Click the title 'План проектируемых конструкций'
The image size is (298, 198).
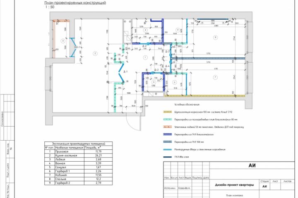click(x=75, y=2)
